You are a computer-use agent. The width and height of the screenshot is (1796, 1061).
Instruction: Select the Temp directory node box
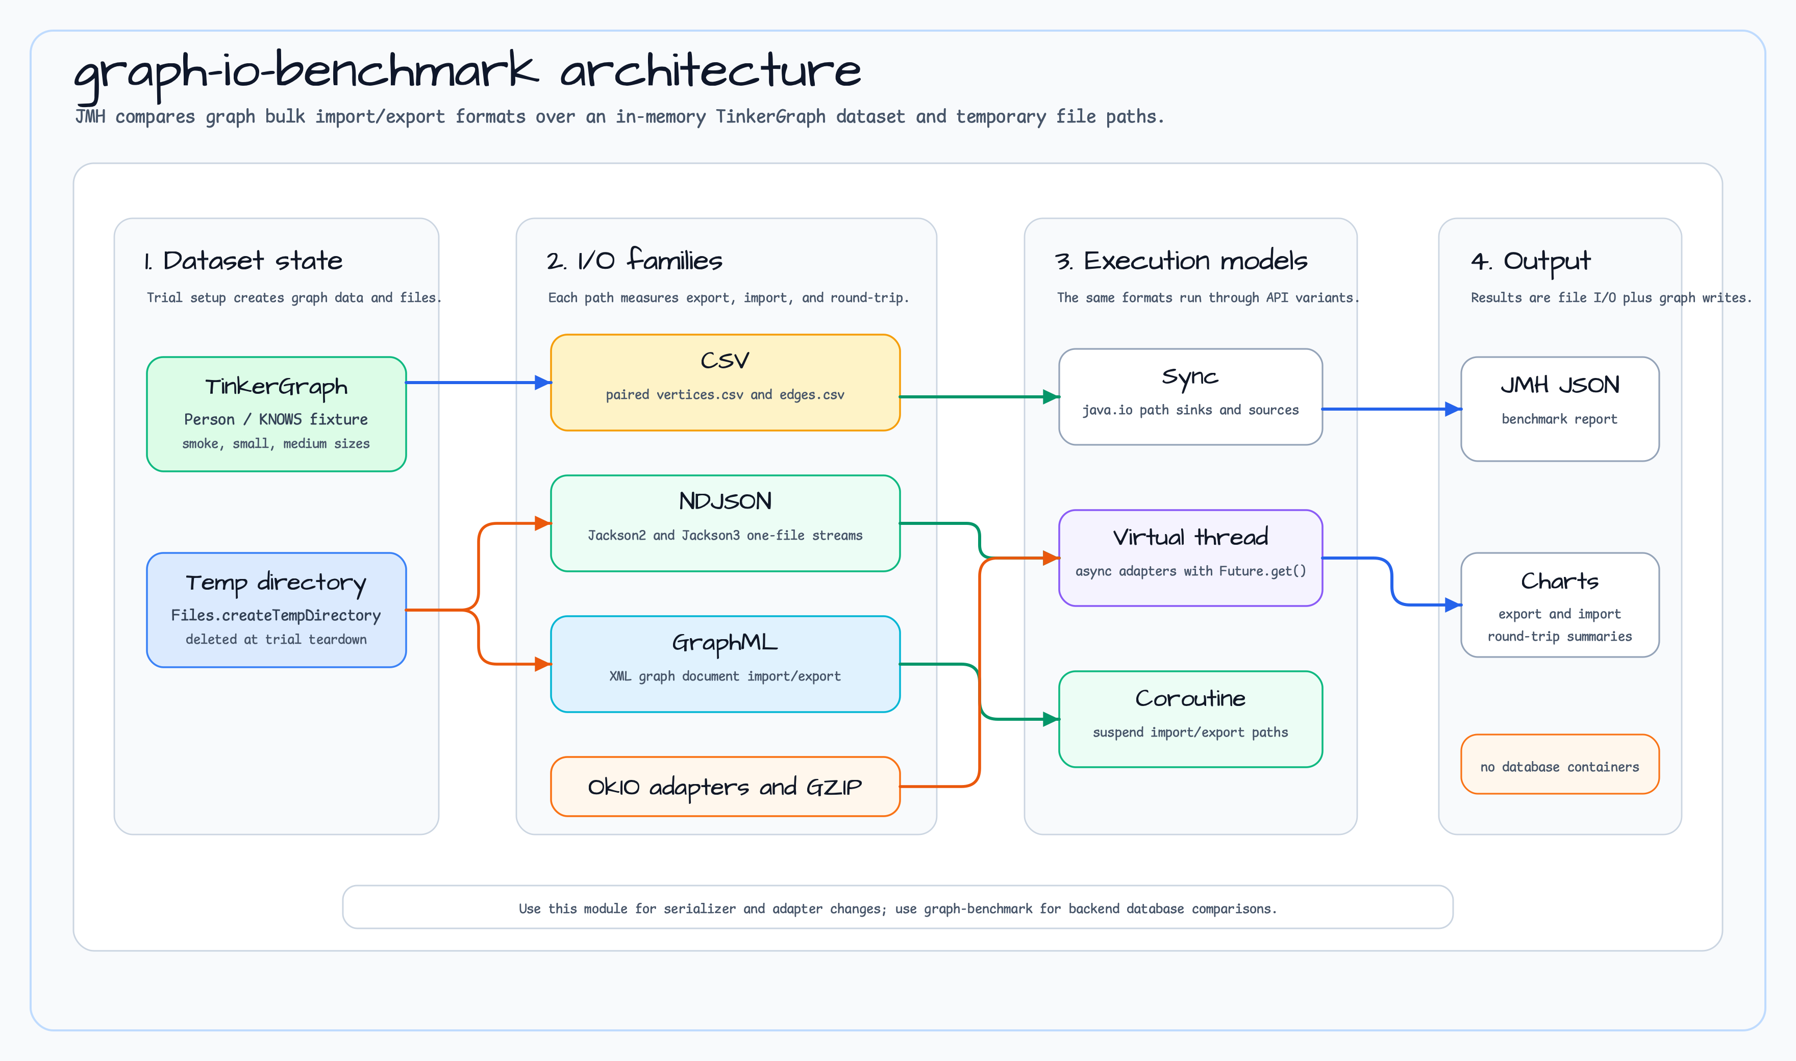(x=276, y=610)
